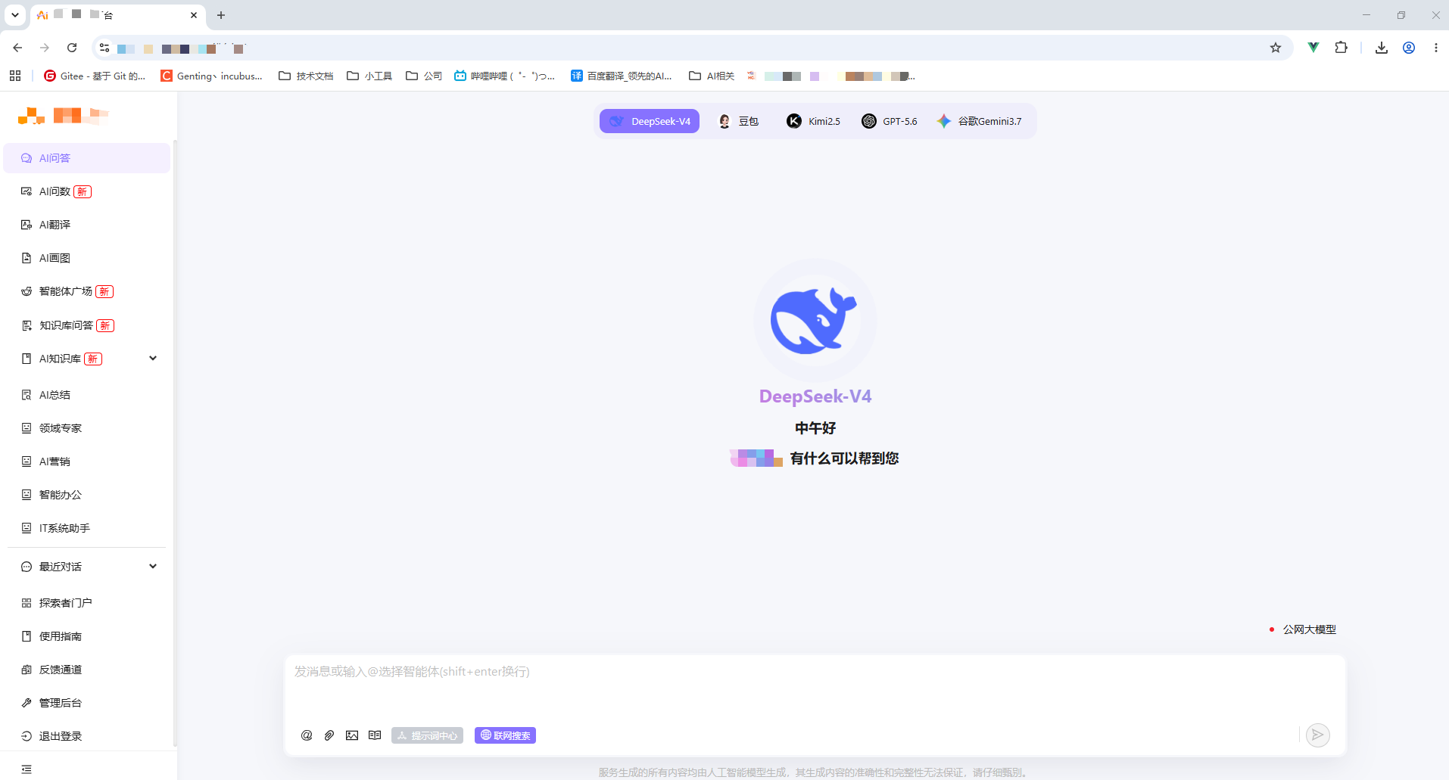
Task: Open the 反馈通道 feedback link
Action: point(87,670)
